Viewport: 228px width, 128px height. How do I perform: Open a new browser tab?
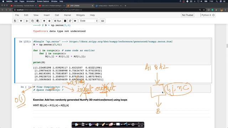[x=125, y=6]
